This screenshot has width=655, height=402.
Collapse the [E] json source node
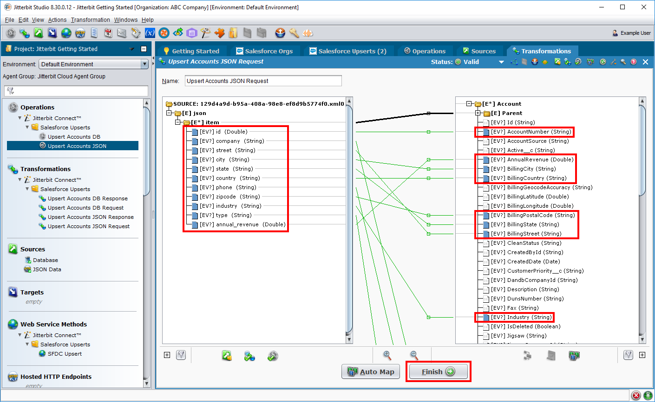(170, 113)
